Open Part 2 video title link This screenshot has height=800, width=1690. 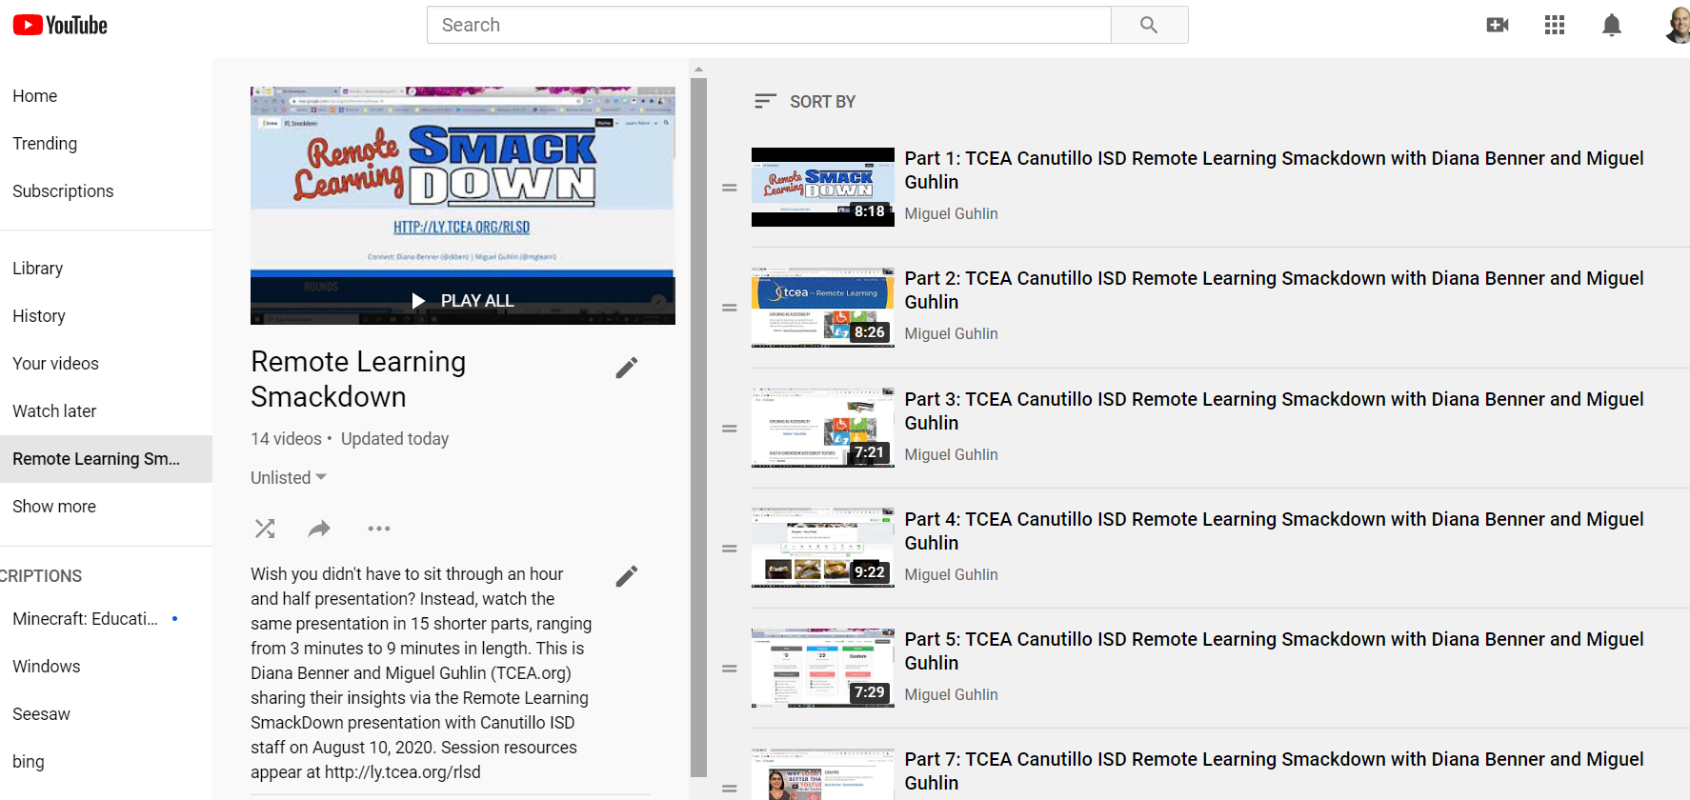tap(1274, 290)
